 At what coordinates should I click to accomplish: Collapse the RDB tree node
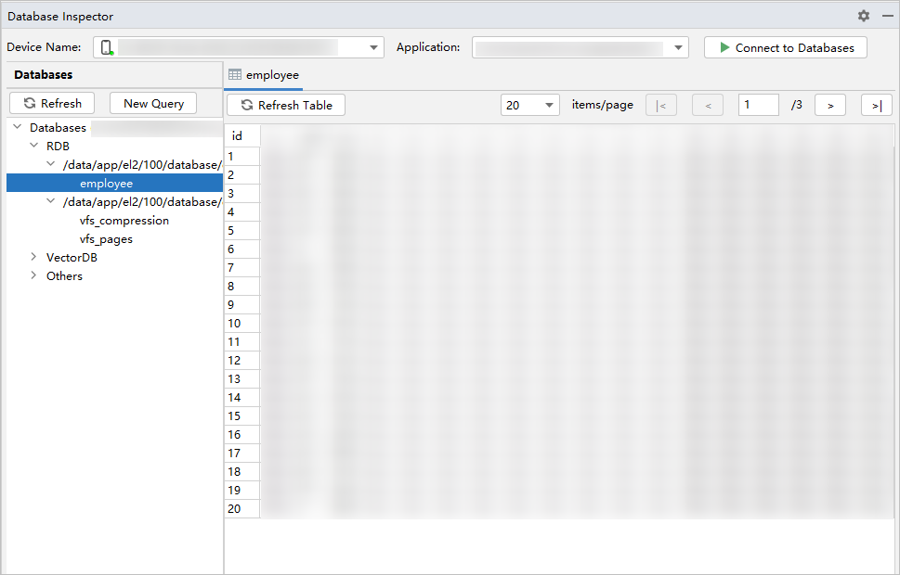[34, 146]
